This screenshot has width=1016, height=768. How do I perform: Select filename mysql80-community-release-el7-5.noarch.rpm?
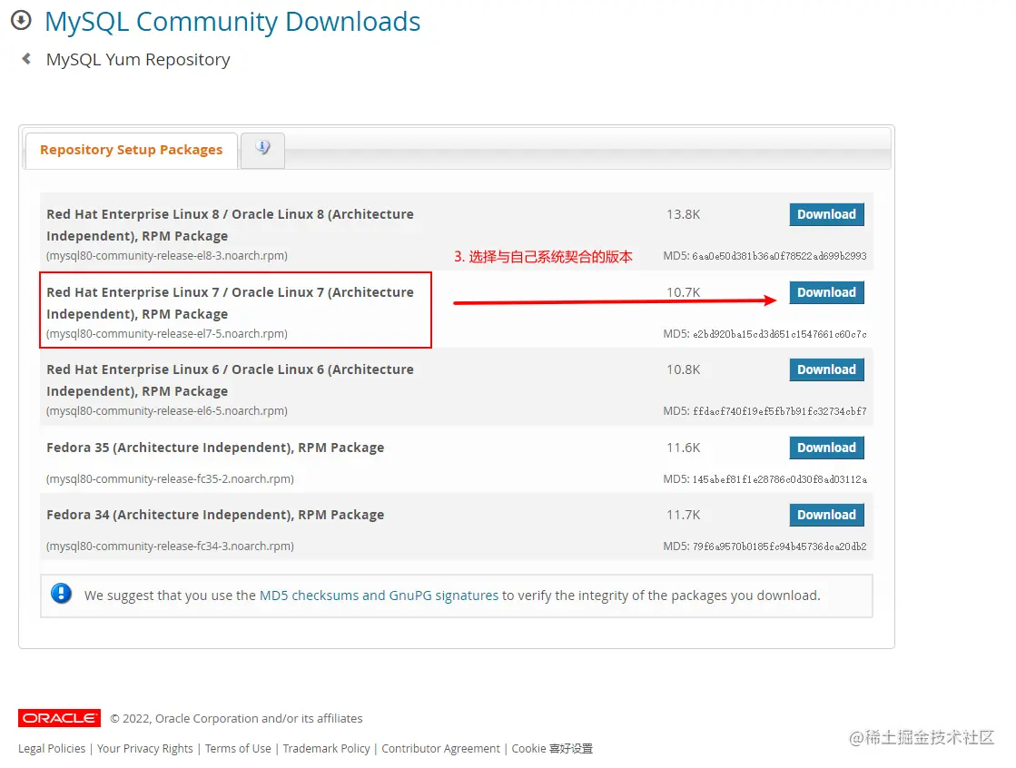(x=167, y=334)
